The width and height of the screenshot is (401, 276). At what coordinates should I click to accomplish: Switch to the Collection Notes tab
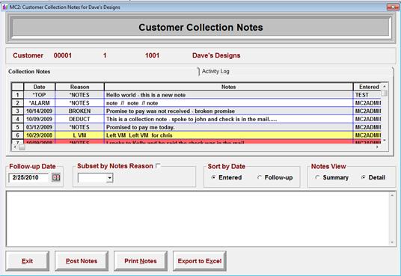pyautogui.click(x=29, y=72)
